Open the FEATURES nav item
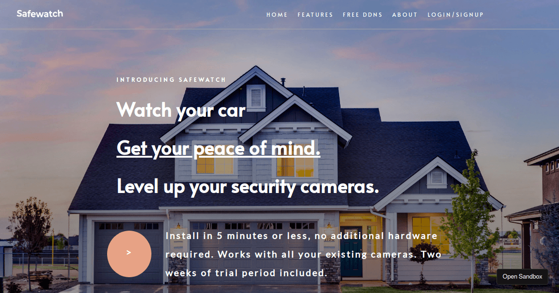Screen dimensions: 559x293 (x=315, y=15)
